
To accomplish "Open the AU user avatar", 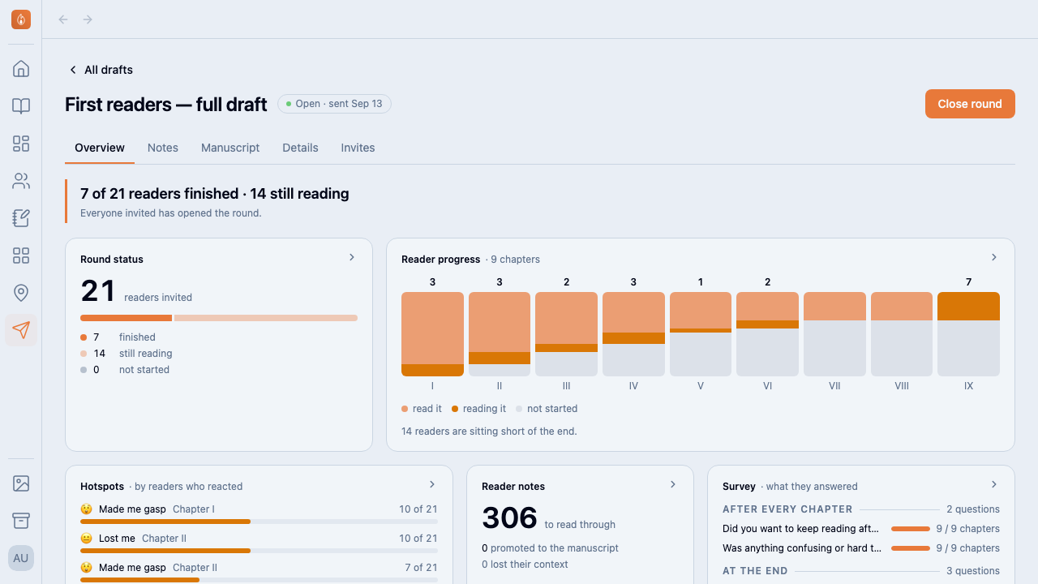I will 21,558.
